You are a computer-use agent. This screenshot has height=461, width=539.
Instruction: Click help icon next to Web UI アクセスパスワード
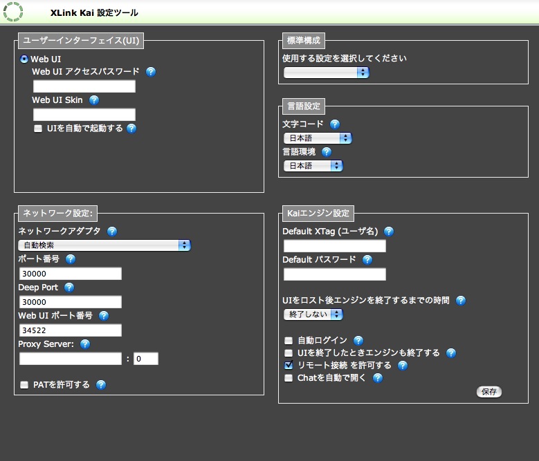pos(151,72)
